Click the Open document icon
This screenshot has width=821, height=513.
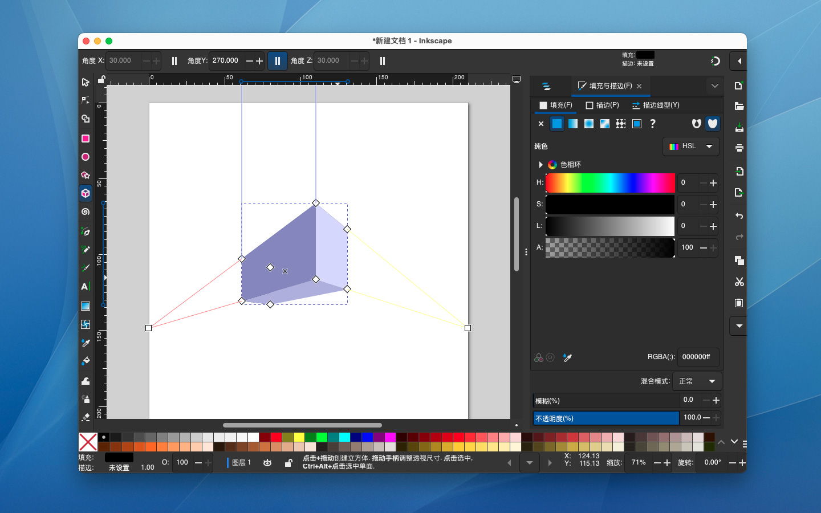[x=739, y=106]
